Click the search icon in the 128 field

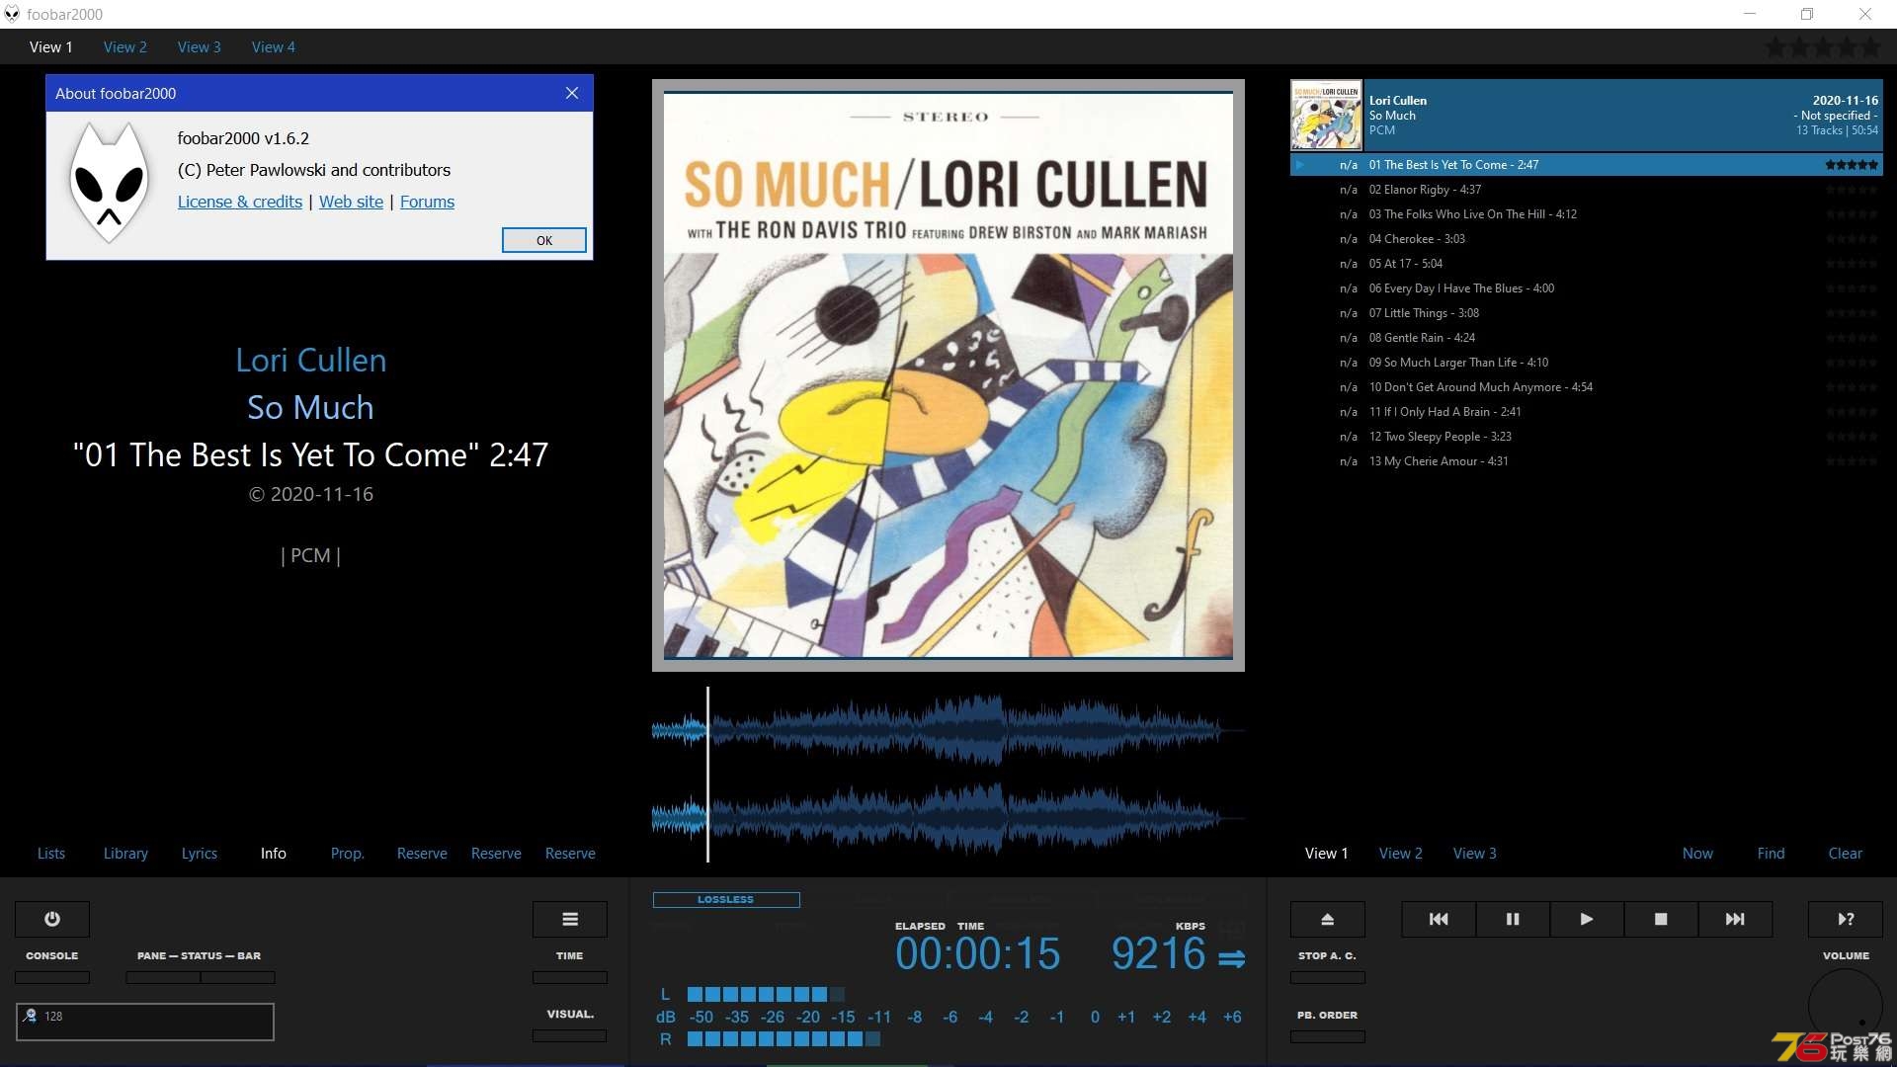31,1016
